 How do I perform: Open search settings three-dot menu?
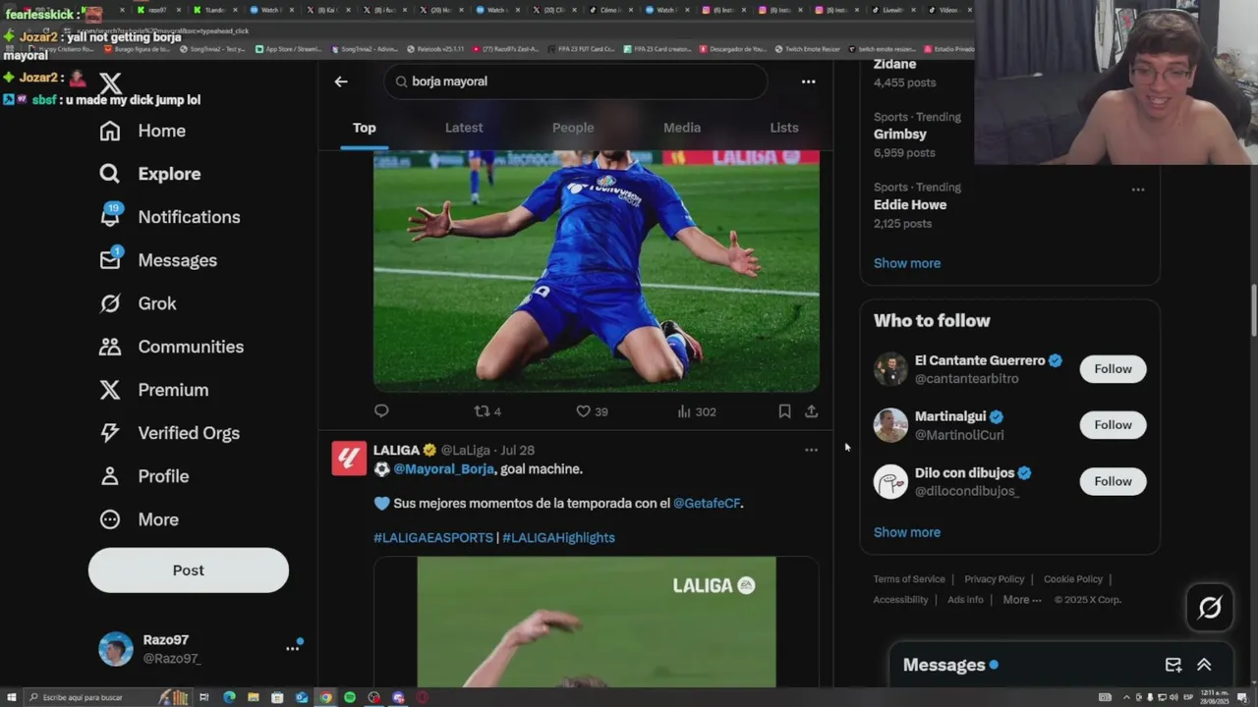[808, 82]
